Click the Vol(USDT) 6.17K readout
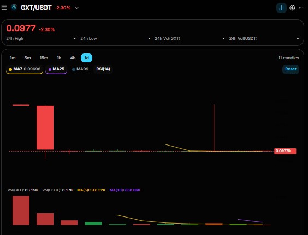The width and height of the screenshot is (308, 235). pyautogui.click(x=57, y=190)
